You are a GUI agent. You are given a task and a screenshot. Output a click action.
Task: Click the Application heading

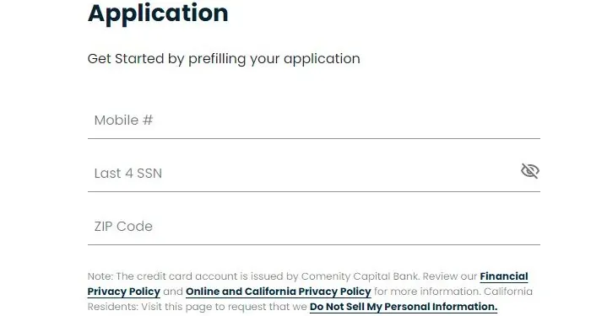[x=158, y=13]
